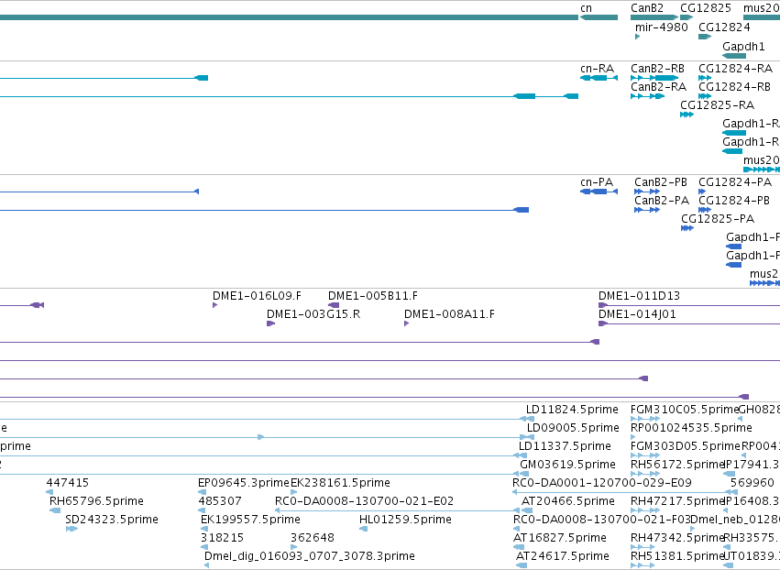
Task: Open the 362648 EST label
Action: 312,538
